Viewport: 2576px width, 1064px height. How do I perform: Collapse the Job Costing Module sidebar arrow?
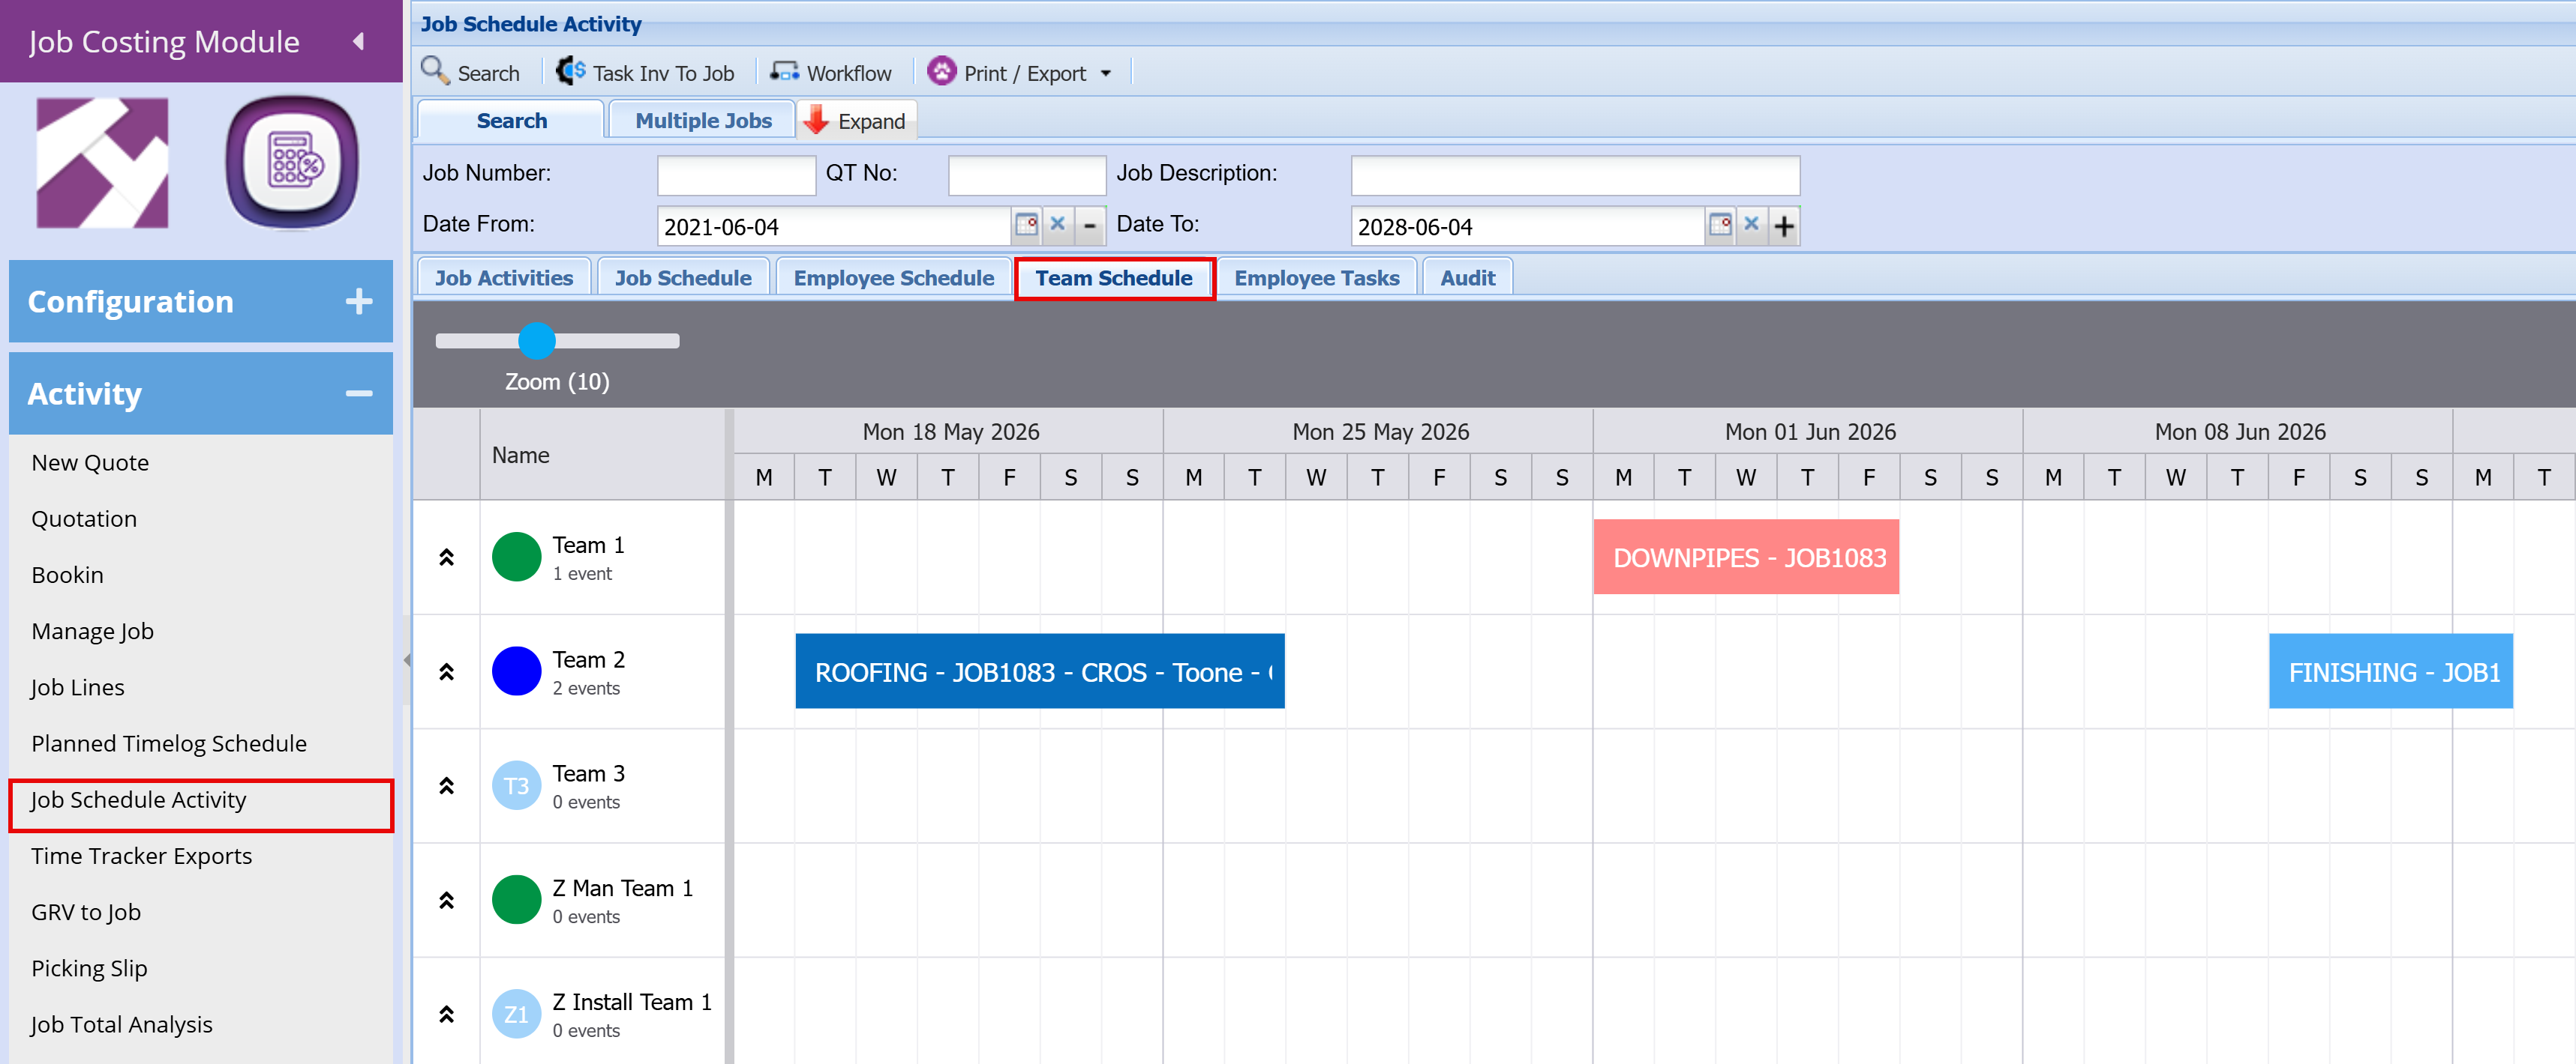[x=359, y=42]
